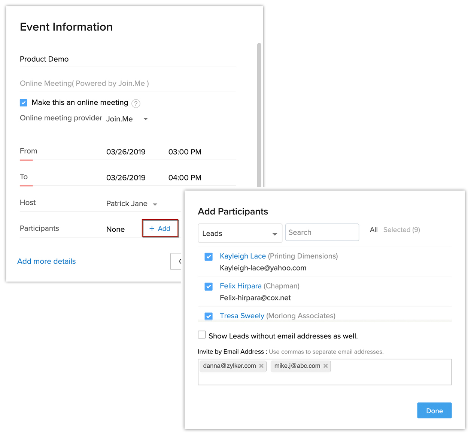This screenshot has height=436, width=471.
Task: Open Kayleigh Lace lead link
Action: pyautogui.click(x=243, y=256)
